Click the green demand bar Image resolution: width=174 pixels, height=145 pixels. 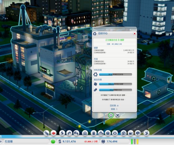(x=132, y=141)
